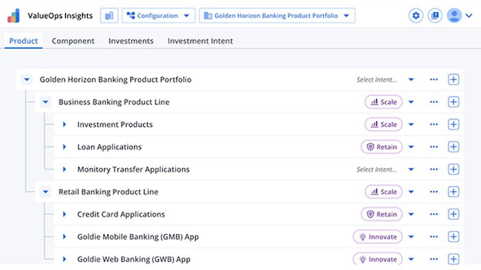Open the Investment Intent tab
Screen dimensions: 481x270
pyautogui.click(x=200, y=41)
